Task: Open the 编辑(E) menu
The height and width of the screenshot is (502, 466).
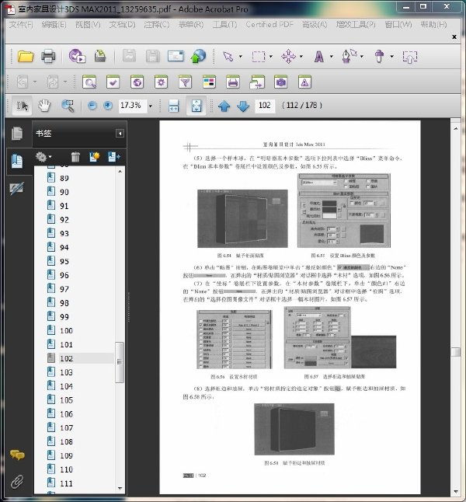Action: pos(54,24)
